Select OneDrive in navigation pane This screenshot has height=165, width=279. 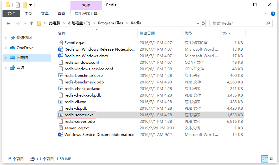click(x=25, y=47)
